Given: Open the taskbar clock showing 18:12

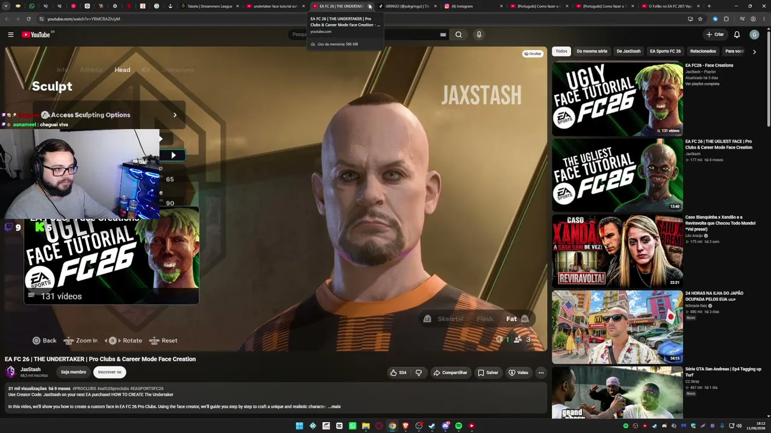Looking at the screenshot, I should [755, 426].
